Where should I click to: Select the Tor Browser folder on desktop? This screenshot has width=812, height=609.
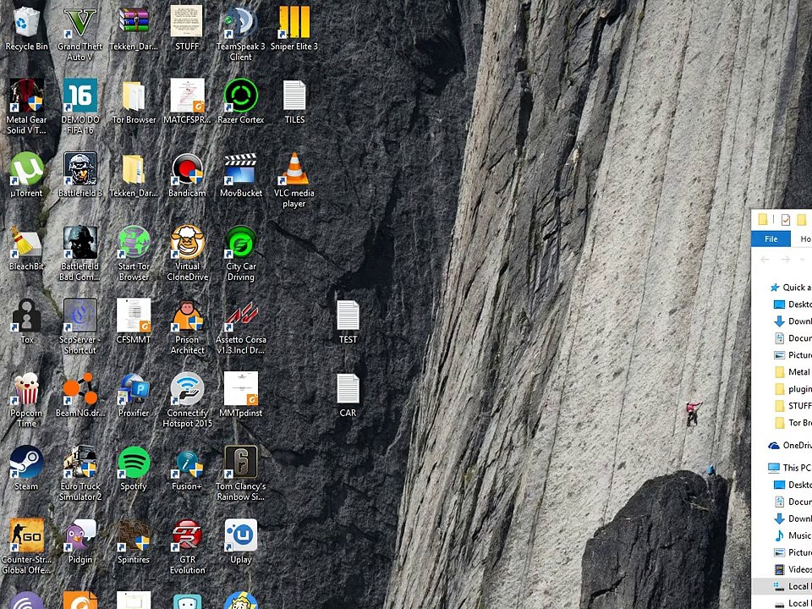(134, 101)
